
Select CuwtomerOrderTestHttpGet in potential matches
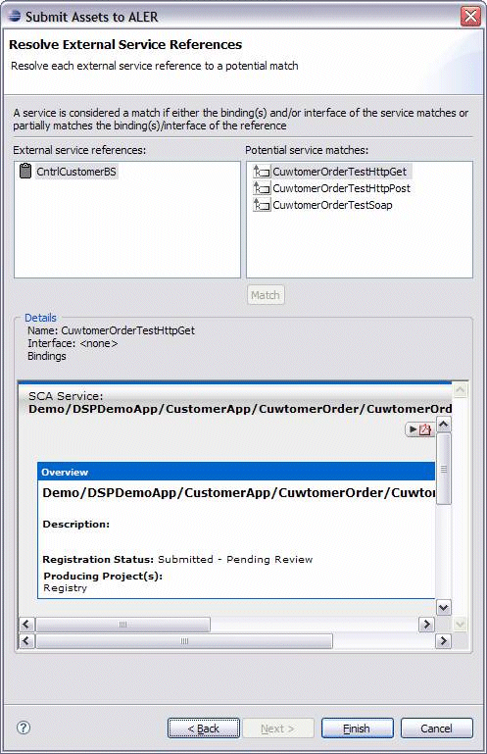339,172
